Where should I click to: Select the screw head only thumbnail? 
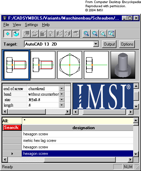click(96, 65)
